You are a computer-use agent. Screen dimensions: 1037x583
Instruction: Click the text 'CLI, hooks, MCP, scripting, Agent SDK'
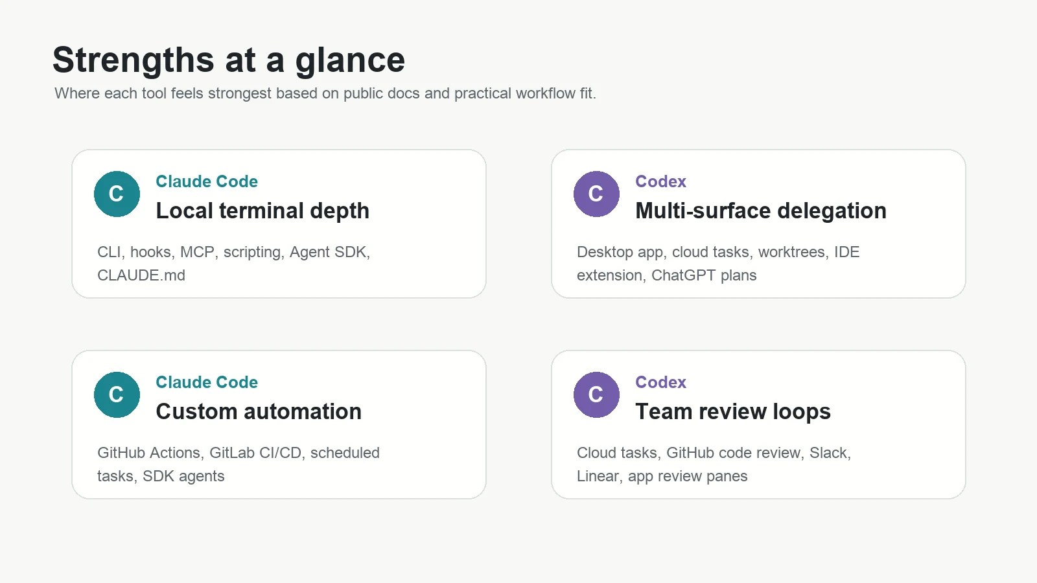pyautogui.click(x=233, y=252)
